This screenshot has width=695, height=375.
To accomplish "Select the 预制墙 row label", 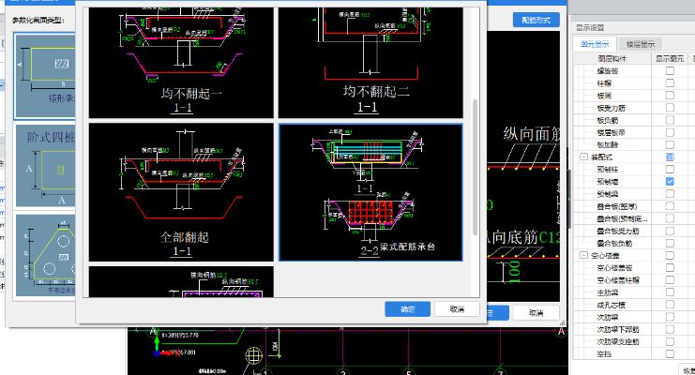I will [607, 182].
